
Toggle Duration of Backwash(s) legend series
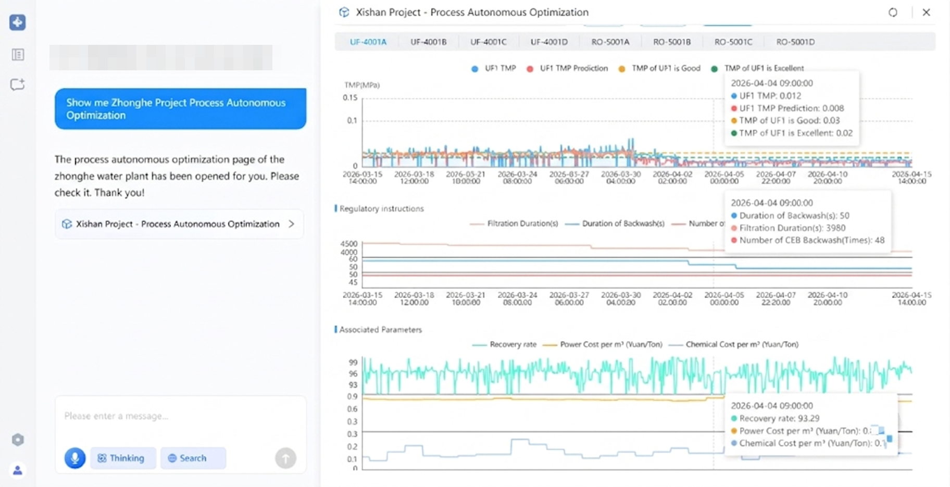(x=615, y=223)
